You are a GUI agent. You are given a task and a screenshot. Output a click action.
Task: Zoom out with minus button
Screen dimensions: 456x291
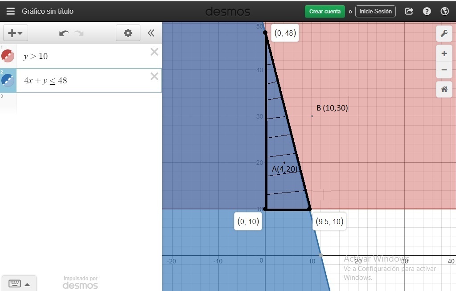pos(444,70)
